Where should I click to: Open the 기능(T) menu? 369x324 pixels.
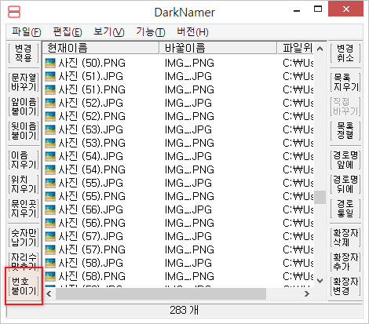click(151, 32)
